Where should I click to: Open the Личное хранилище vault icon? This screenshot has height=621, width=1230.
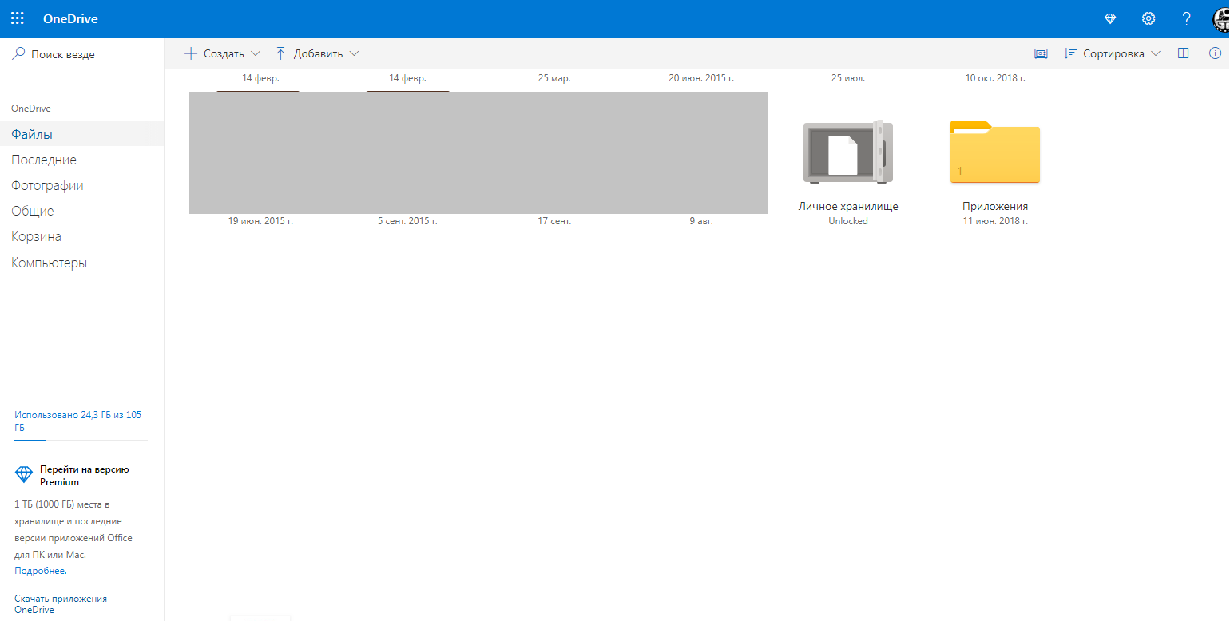848,152
